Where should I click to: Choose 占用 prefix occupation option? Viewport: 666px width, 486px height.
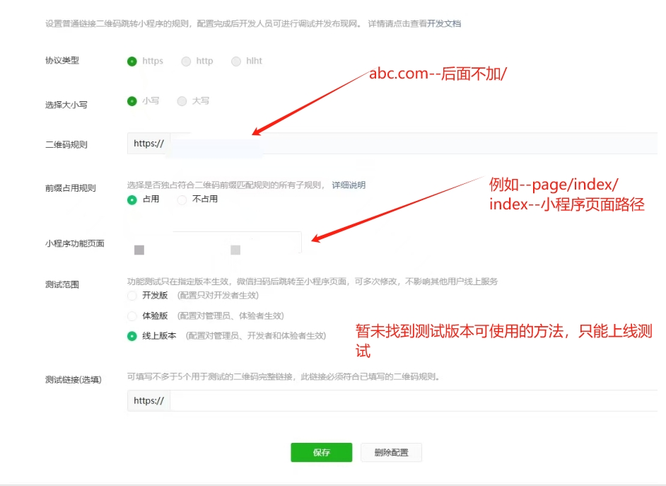coord(132,199)
